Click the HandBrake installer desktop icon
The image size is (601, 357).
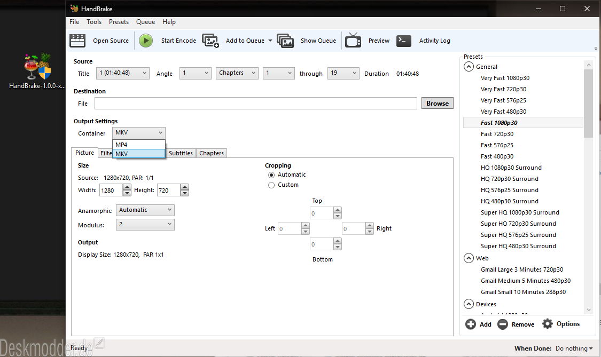click(x=37, y=66)
